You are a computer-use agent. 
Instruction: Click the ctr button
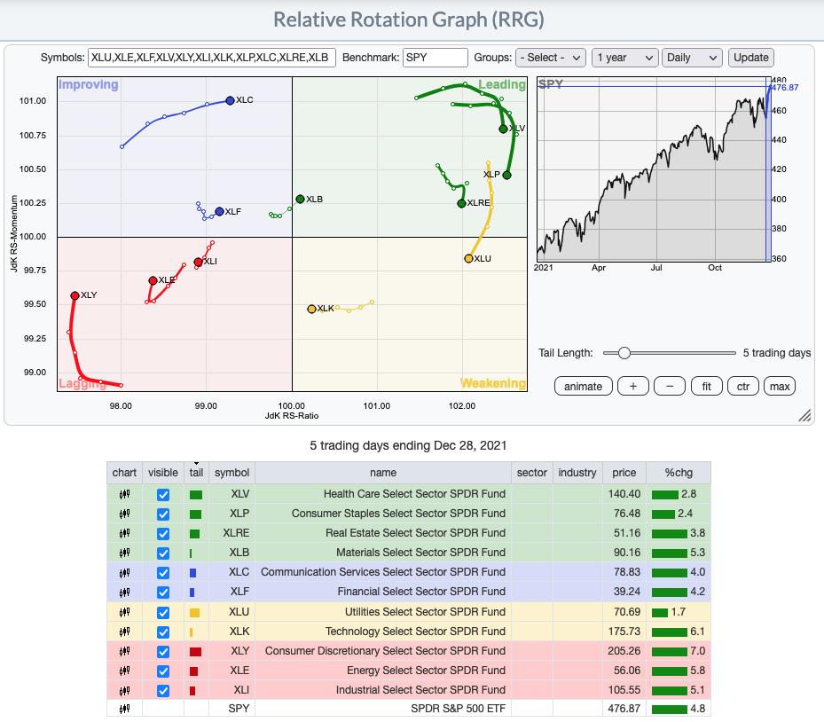click(x=743, y=386)
